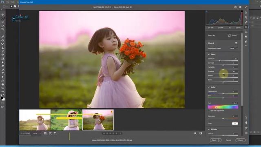Click the Exposure value input field
This screenshot has height=147, width=261.
235,59
